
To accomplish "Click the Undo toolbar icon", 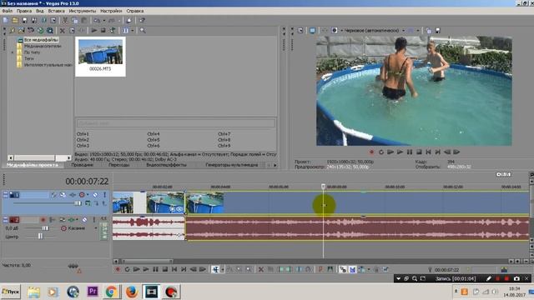I will click(98, 20).
